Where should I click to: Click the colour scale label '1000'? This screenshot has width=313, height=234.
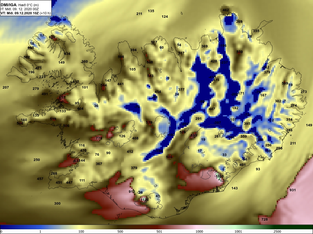[199, 232]
